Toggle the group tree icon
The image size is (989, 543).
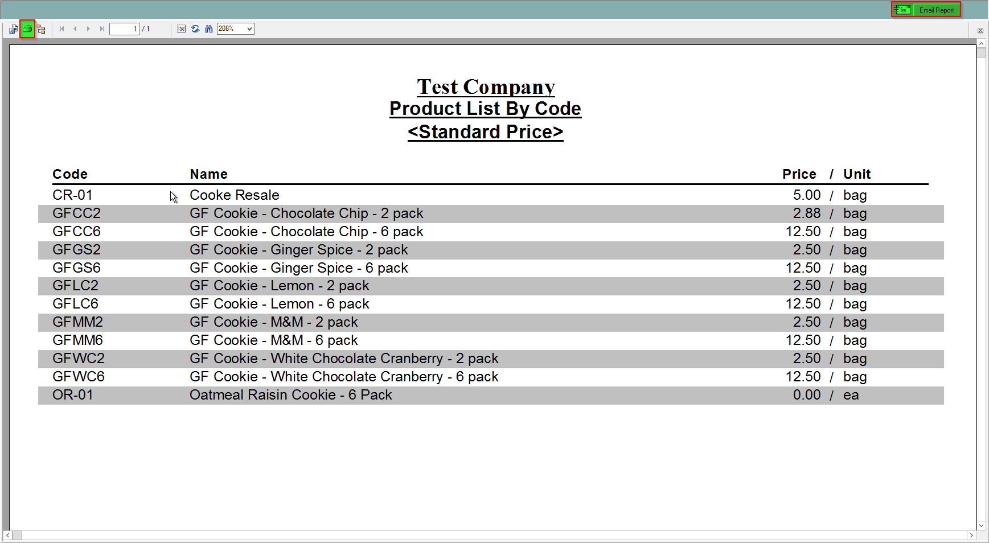41,29
